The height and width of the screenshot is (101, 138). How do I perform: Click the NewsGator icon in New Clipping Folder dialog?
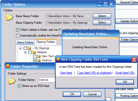tap(58, 59)
